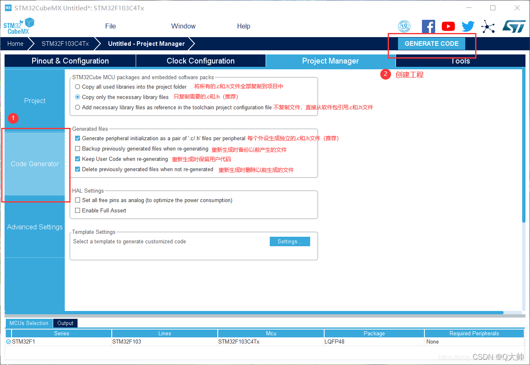This screenshot has height=365, width=530.
Task: Toggle Delete previously generated files checkbox
Action: [78, 169]
